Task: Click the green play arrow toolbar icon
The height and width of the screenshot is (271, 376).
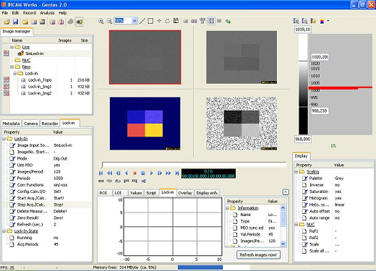Action: pyautogui.click(x=228, y=22)
